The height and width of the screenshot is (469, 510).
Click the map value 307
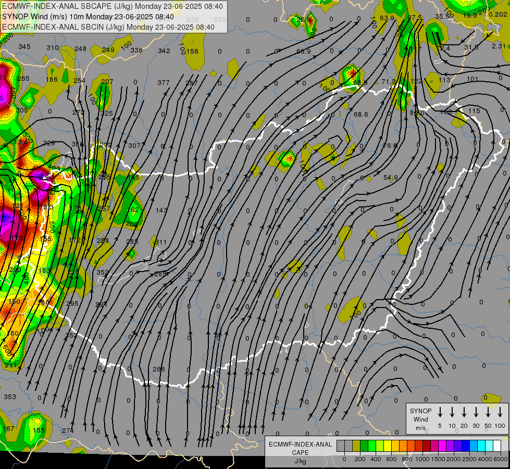134,146
